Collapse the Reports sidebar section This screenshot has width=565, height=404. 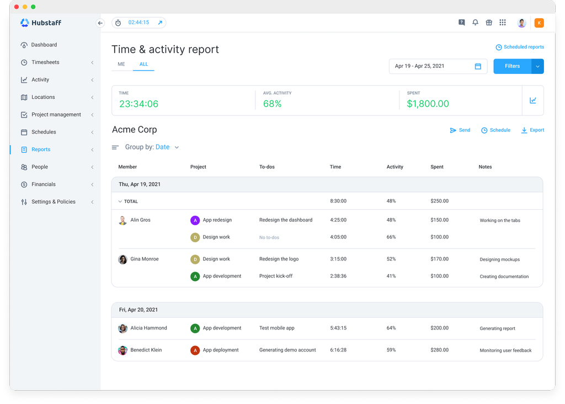pyautogui.click(x=92, y=149)
